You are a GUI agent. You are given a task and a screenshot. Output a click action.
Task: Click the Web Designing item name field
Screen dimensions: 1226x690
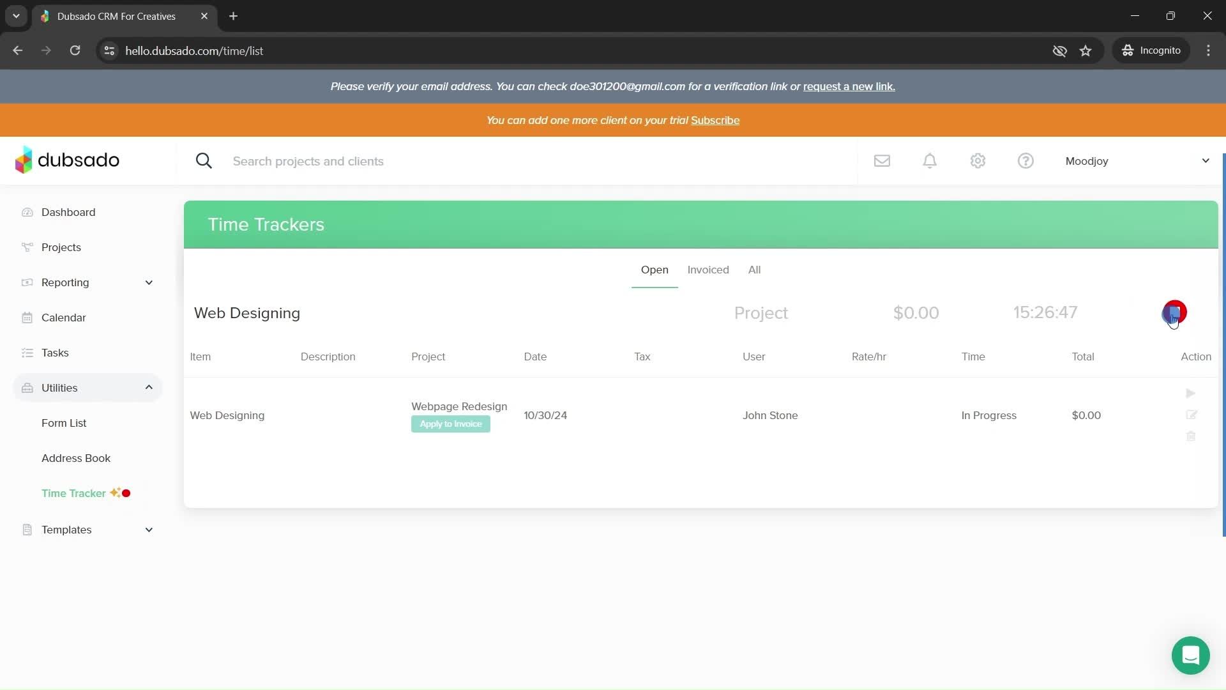pos(247,313)
